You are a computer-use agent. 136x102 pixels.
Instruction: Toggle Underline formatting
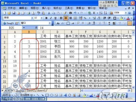(x=55, y=18)
